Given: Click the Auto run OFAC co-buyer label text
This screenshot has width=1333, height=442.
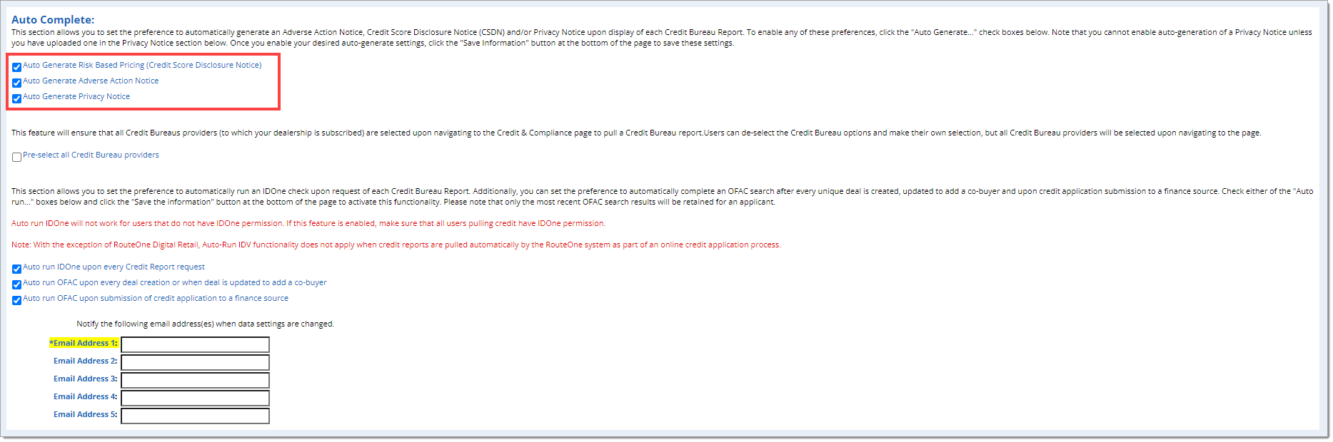Looking at the screenshot, I should point(175,282).
